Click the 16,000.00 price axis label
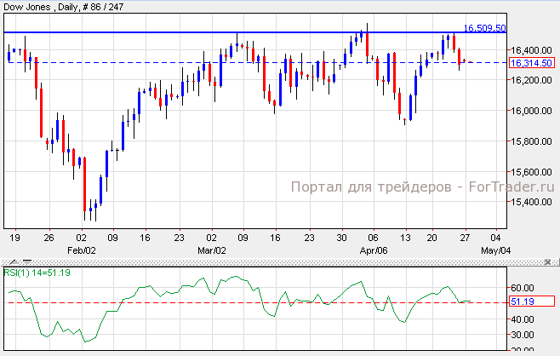Viewport: 560px width, 356px height. (x=531, y=111)
